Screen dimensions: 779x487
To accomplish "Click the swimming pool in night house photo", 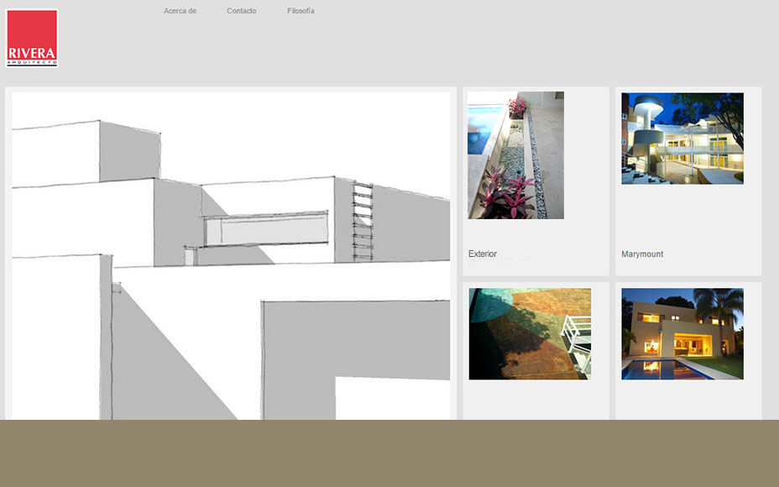I will pos(659,365).
